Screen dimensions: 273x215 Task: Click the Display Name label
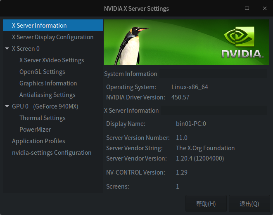coord(126,124)
